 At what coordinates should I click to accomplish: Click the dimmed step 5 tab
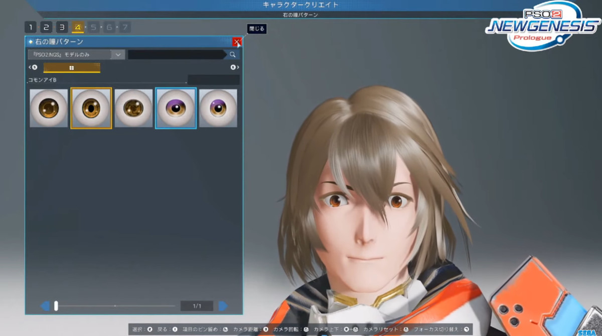coord(93,27)
